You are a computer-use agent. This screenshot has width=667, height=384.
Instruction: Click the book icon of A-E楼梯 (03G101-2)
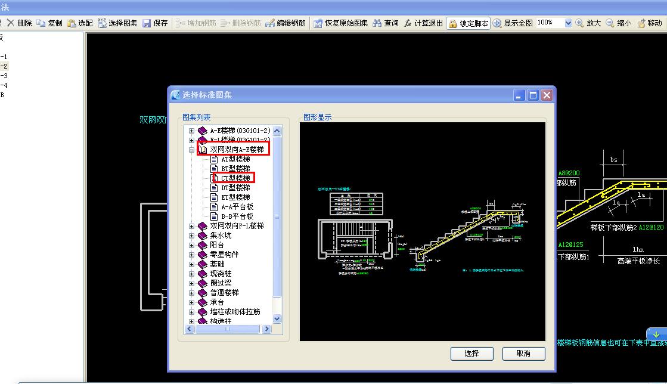(x=203, y=131)
